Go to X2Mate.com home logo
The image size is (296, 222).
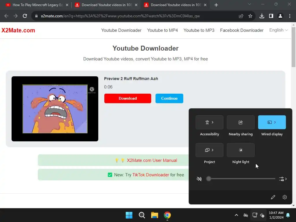(x=18, y=30)
